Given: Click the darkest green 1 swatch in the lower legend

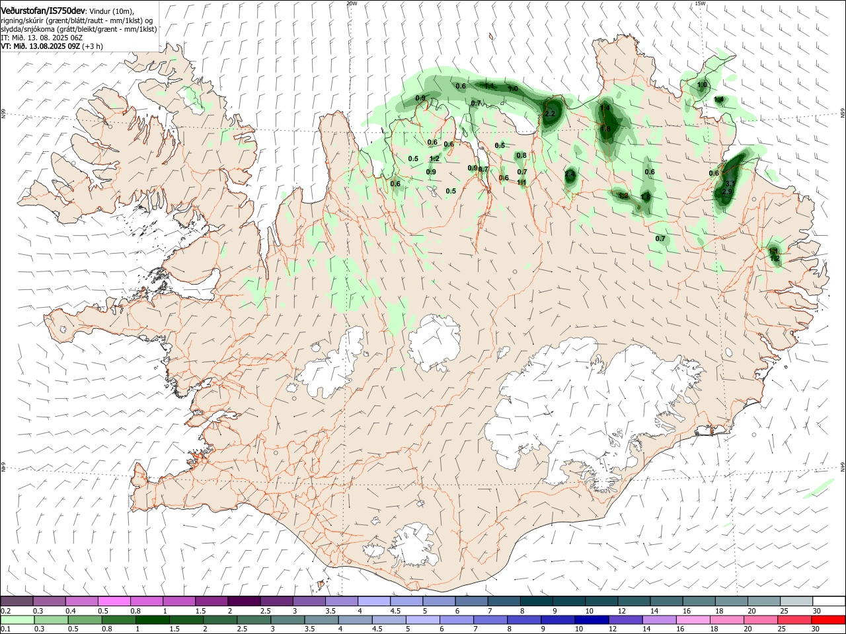Looking at the screenshot, I should pyautogui.click(x=152, y=620).
